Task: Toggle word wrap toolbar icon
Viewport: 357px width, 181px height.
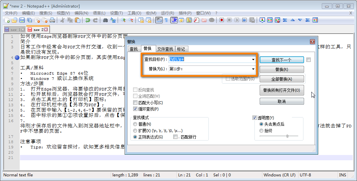Action: point(159,20)
